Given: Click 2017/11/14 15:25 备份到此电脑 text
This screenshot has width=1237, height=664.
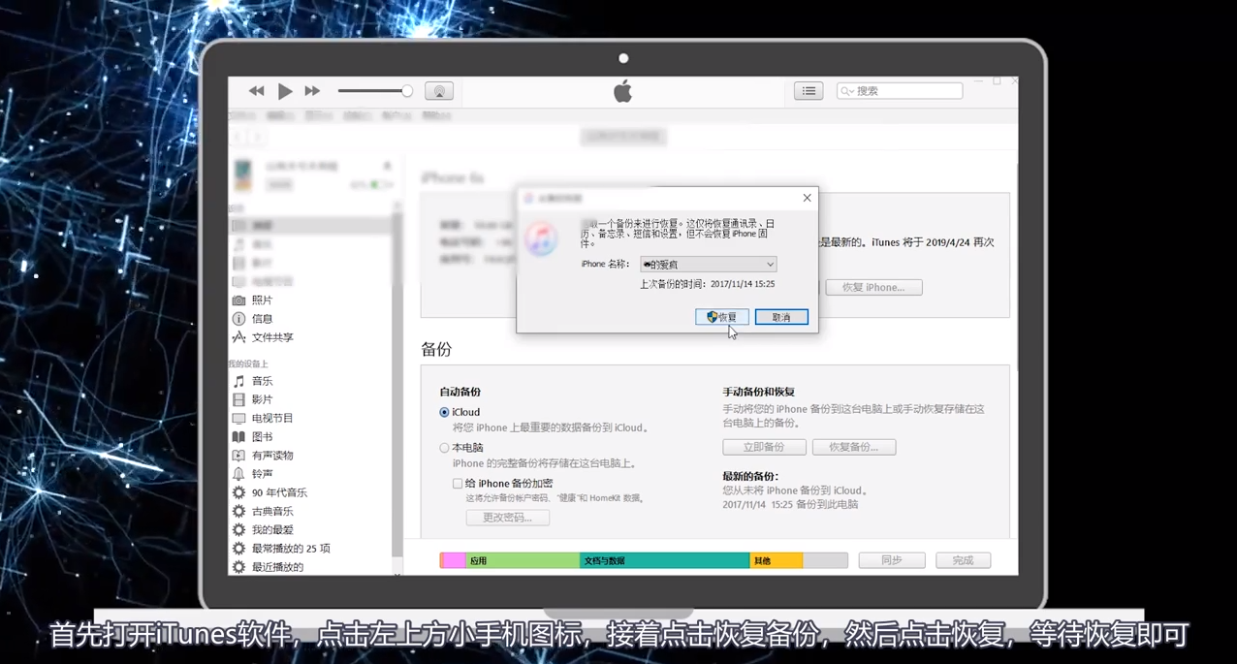Looking at the screenshot, I should 790,505.
